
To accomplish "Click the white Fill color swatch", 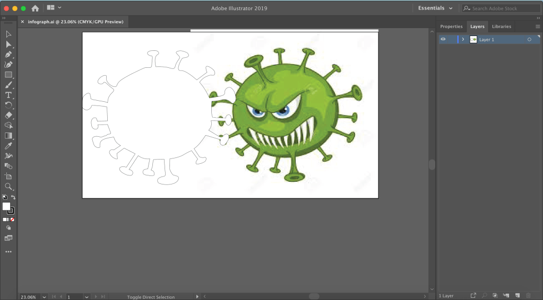I will [6, 206].
